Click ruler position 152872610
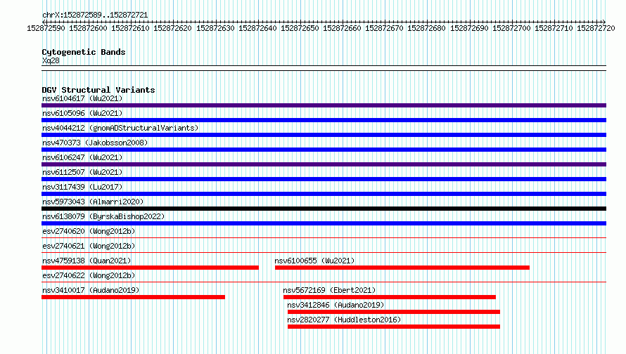Viewport: 626px width, 354px height. click(130, 28)
